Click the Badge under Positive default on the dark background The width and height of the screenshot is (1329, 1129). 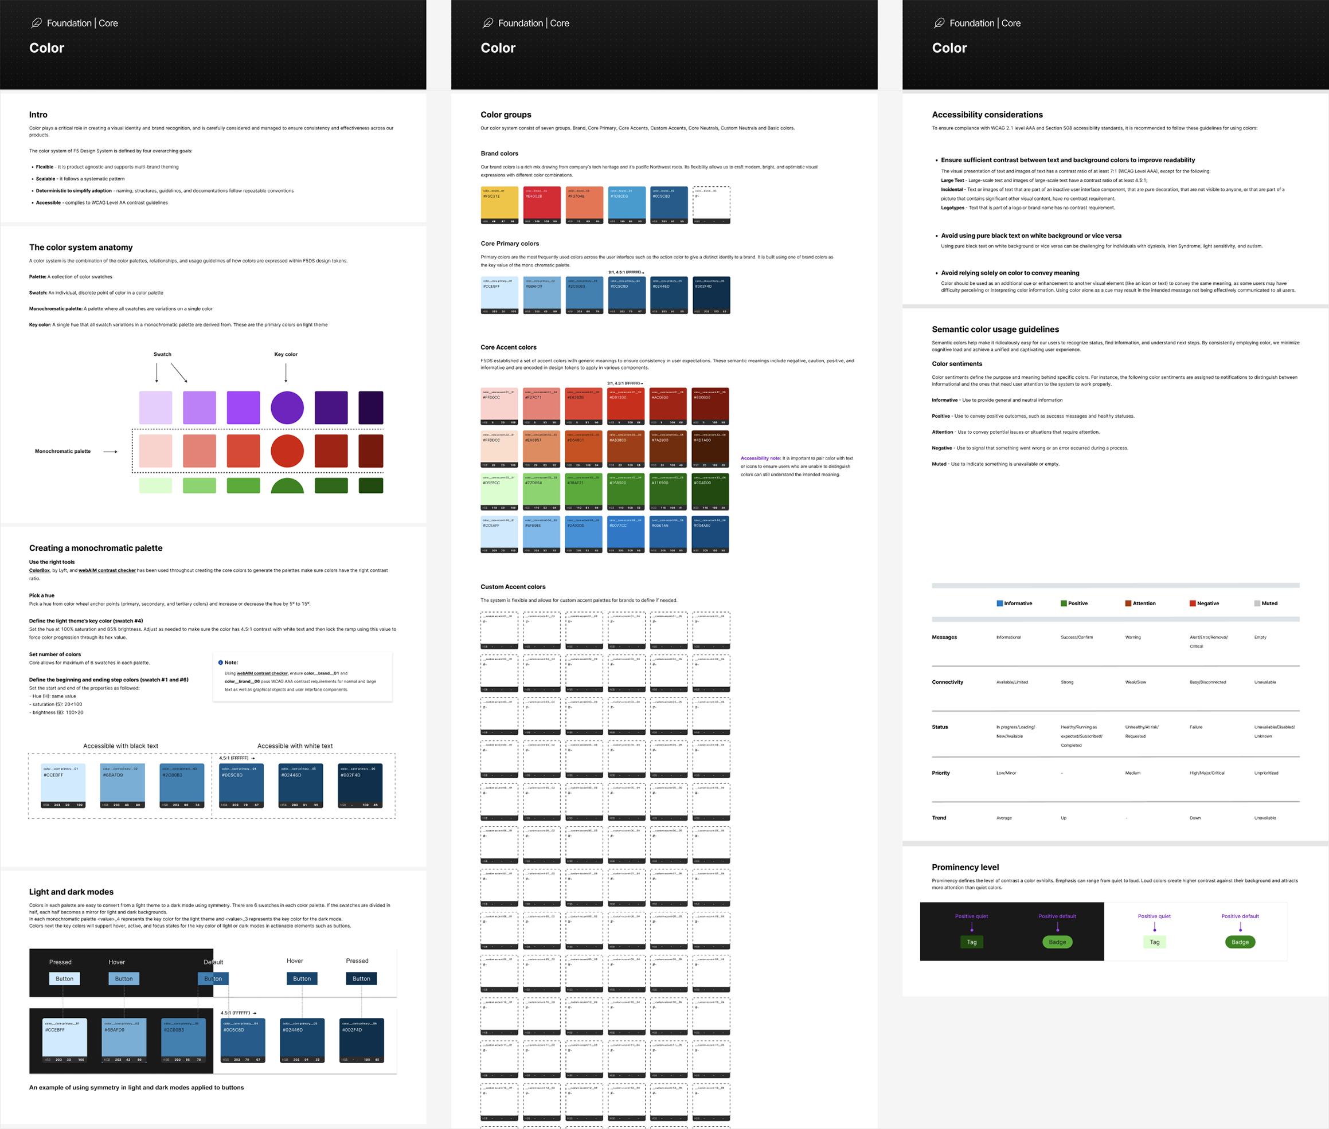[1058, 942]
